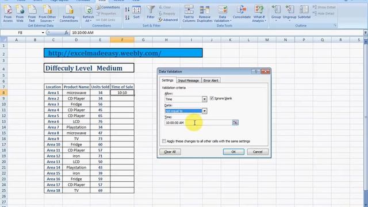Select the Area 12 cell
The height and width of the screenshot is (207, 368).
[x=53, y=156]
